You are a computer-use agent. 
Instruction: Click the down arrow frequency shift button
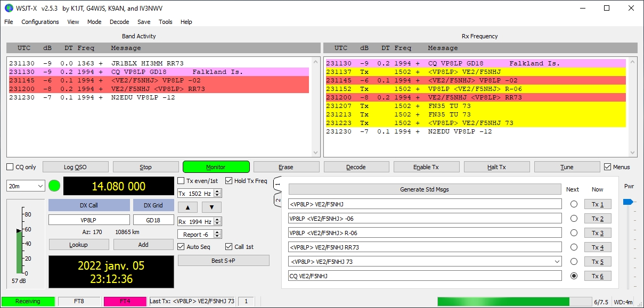(211, 207)
